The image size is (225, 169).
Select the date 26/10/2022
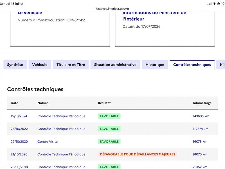19,129
